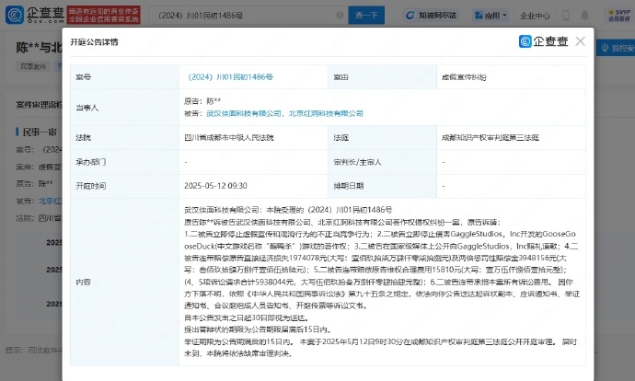Close the 开庭公告详情 dialog
Viewport: 635px width, 381px height.
(x=581, y=41)
